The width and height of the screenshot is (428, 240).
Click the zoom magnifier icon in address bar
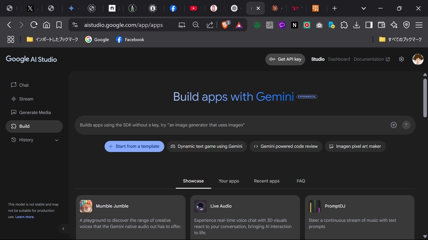click(196, 25)
